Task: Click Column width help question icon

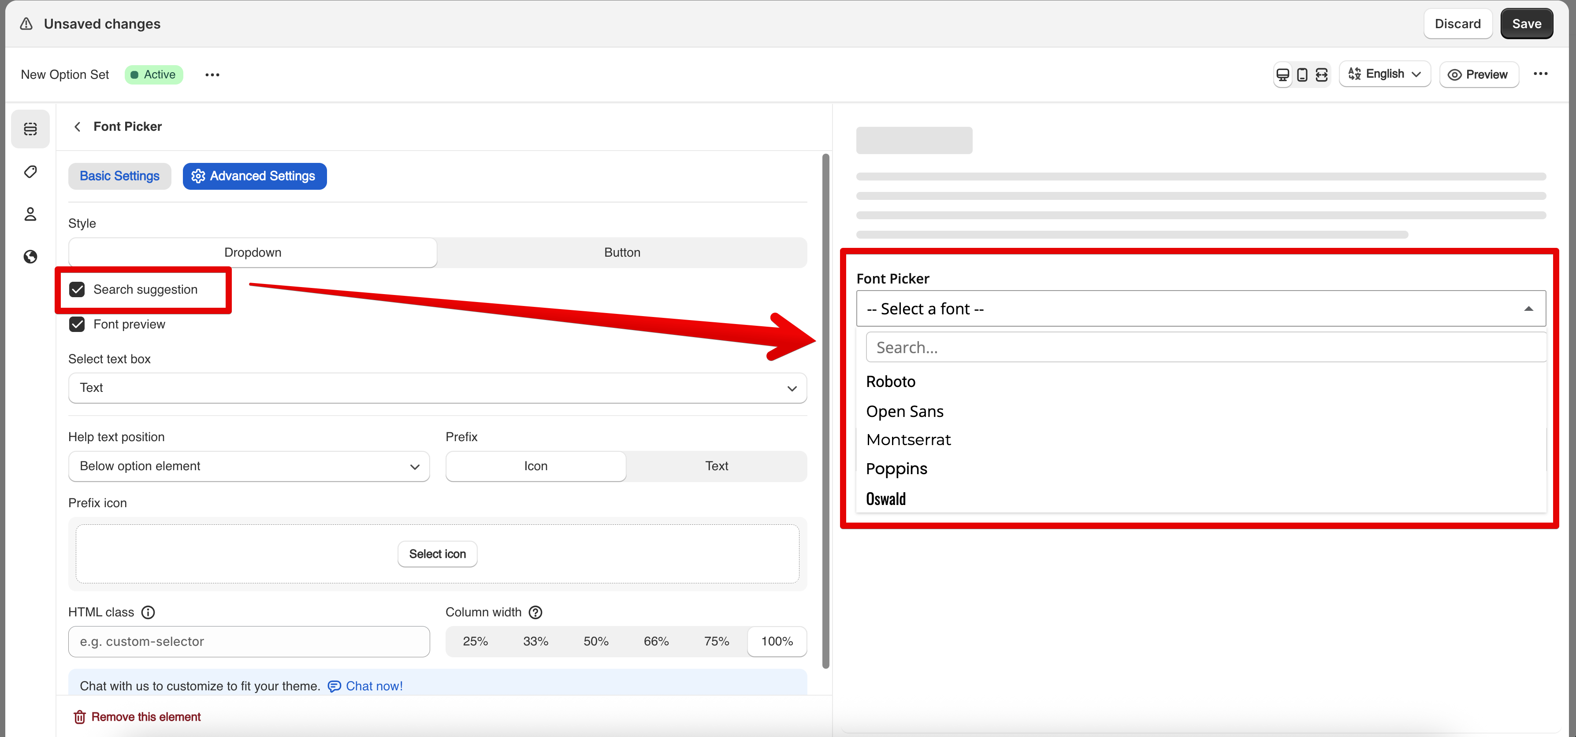Action: point(535,612)
